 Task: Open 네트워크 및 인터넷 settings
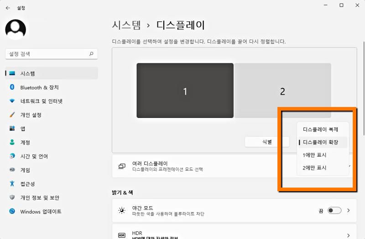pos(52,101)
